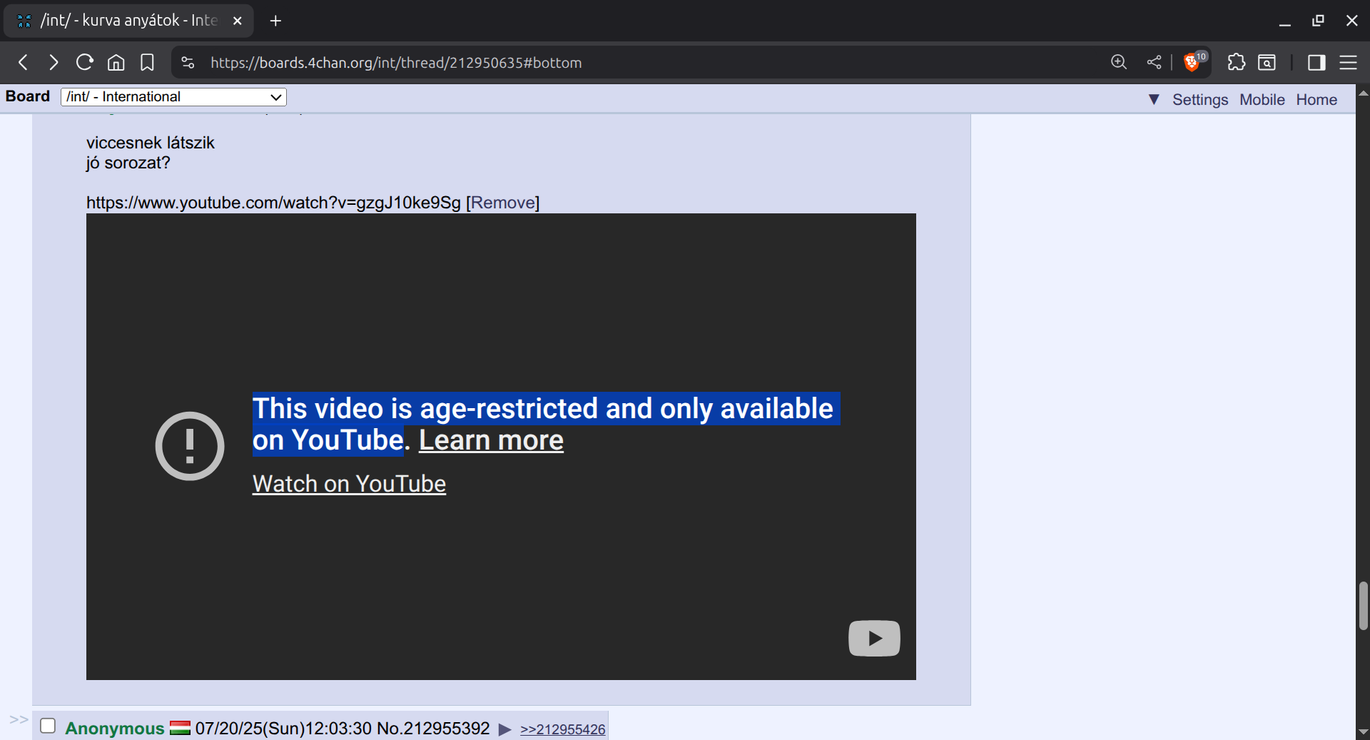Image resolution: width=1370 pixels, height=740 pixels.
Task: Click the exclamation warning icon in video
Action: click(x=190, y=446)
